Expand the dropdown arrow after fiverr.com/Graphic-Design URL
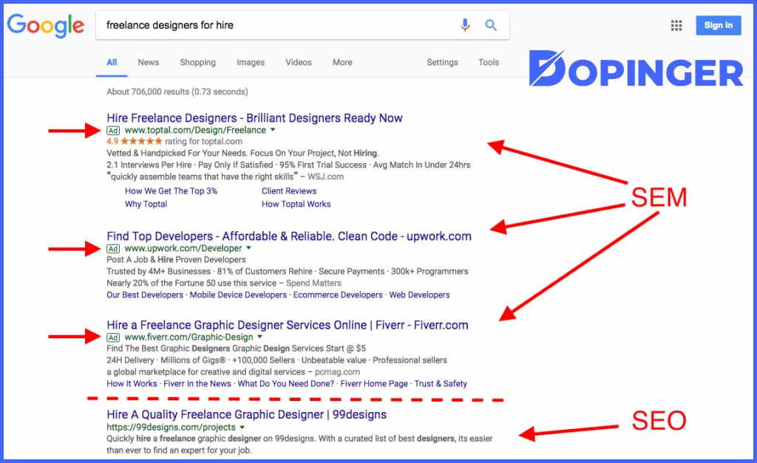757x463 pixels. click(259, 337)
